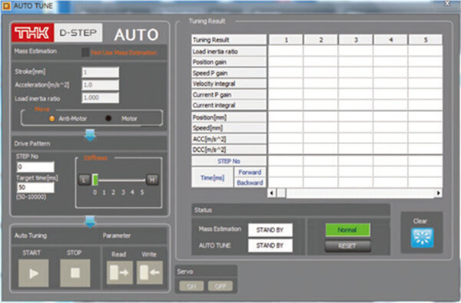Click the table's left scroll arrow

272,193
